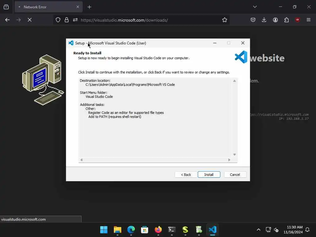Image resolution: width=316 pixels, height=237 pixels.
Task: Open the Downloads panel arrow icon
Action: tap(264, 20)
